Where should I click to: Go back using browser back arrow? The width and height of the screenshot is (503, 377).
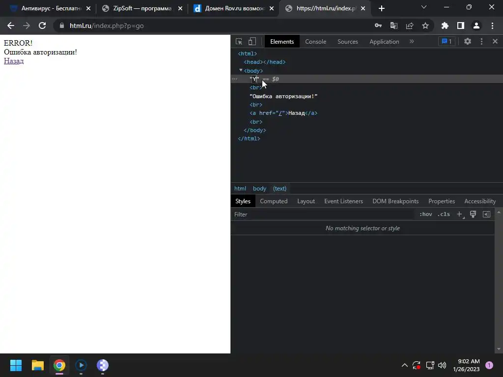coord(11,26)
